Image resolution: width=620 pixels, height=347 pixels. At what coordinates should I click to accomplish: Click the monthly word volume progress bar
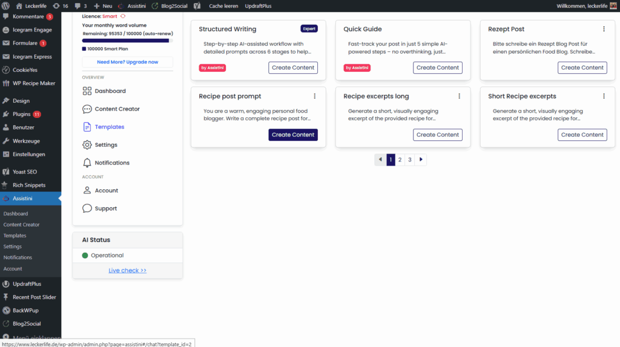(127, 41)
